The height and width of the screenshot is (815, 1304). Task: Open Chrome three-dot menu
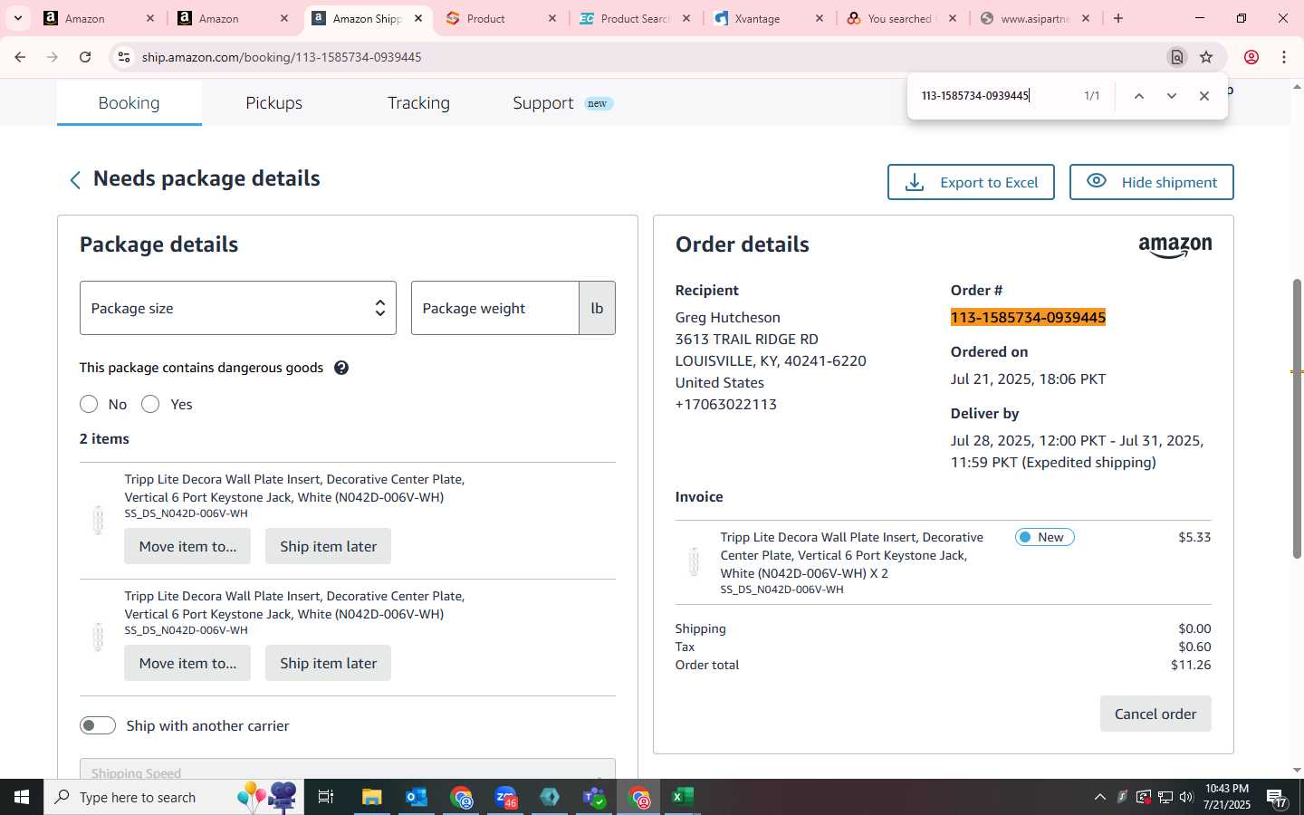(1284, 57)
